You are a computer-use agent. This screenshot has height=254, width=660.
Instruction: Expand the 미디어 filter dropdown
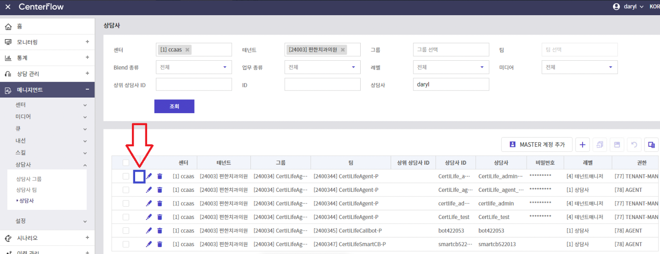(579, 67)
